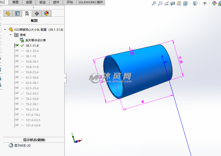Collapse the 表格 folder node
This screenshot has width=221, height=156.
11,35
